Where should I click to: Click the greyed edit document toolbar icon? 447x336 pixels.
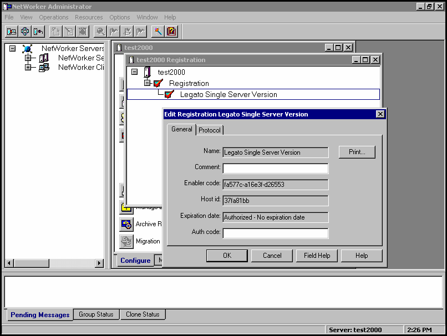coord(69,32)
